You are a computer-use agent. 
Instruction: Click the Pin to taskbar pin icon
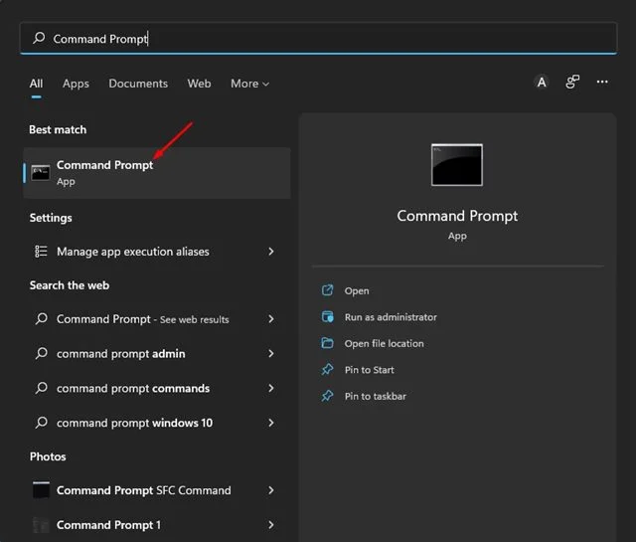[x=327, y=396]
